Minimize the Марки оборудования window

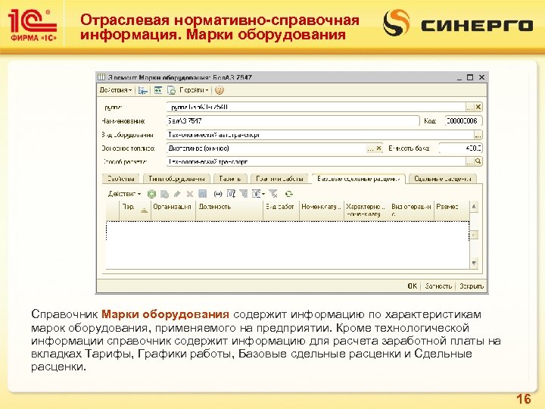pos(459,78)
